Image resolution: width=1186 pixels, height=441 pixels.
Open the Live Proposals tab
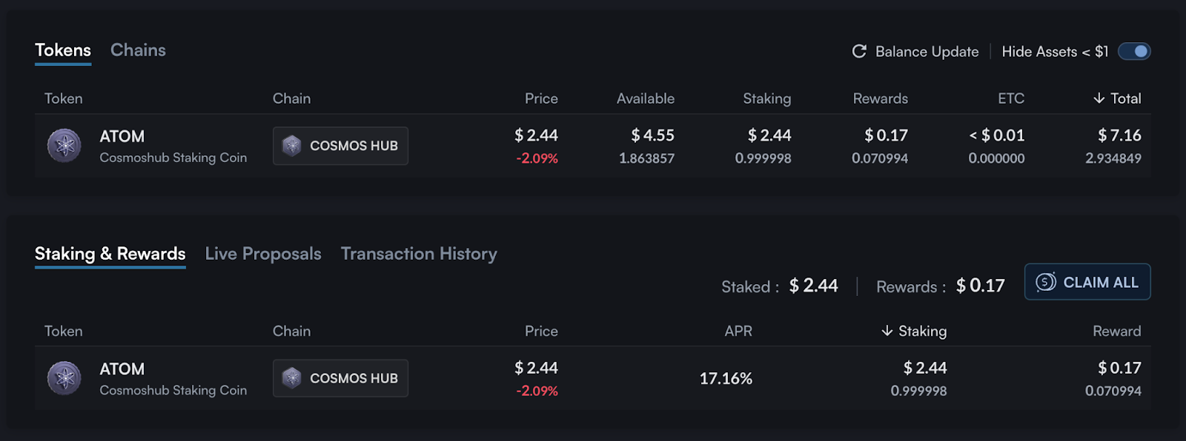click(262, 253)
